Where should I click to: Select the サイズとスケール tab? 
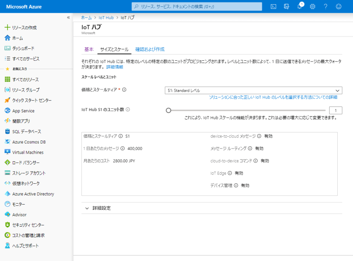point(115,49)
